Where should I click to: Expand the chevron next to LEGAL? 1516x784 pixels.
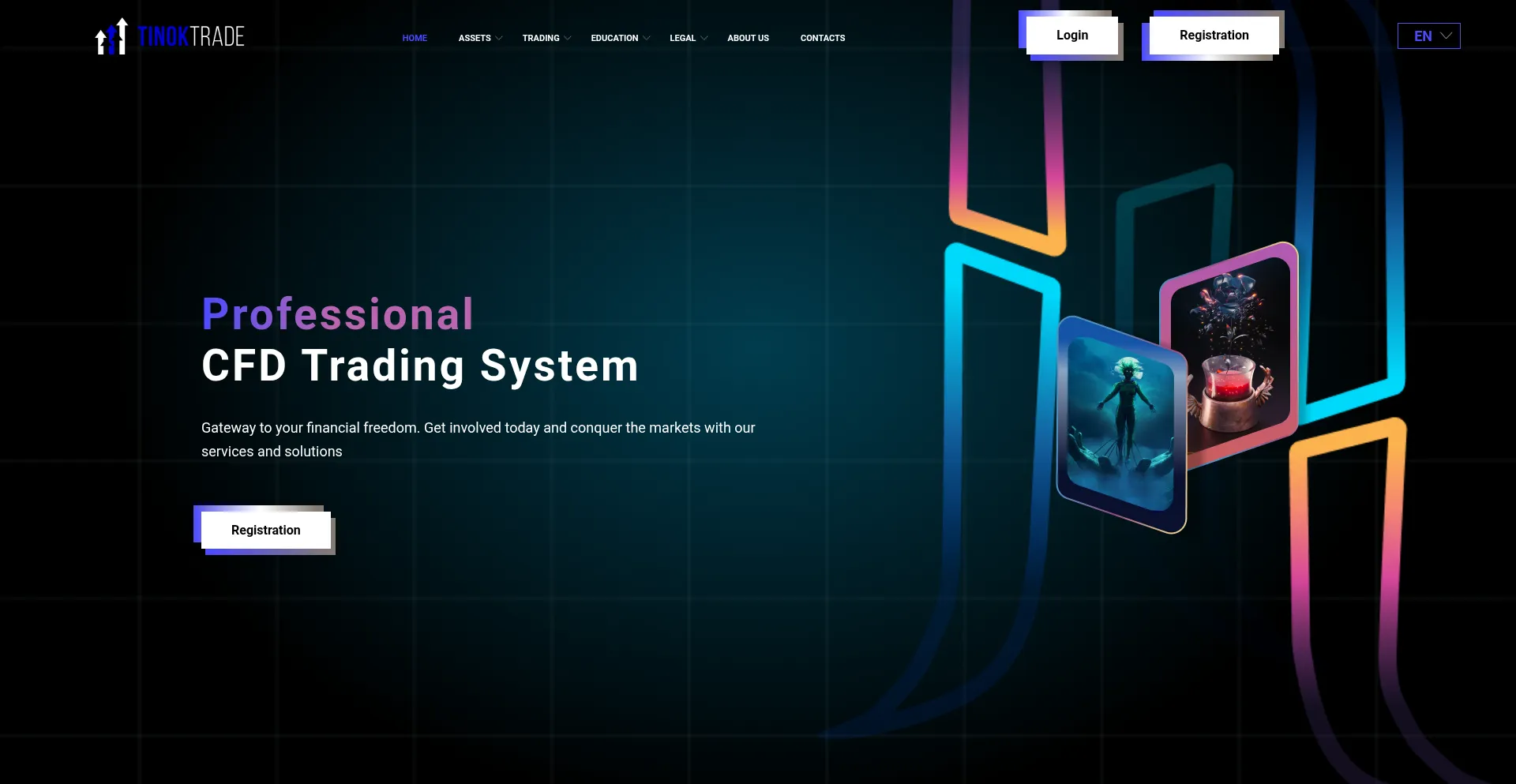(x=704, y=38)
